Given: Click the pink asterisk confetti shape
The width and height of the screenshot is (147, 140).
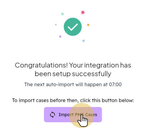Looking at the screenshot, I should (83, 12).
